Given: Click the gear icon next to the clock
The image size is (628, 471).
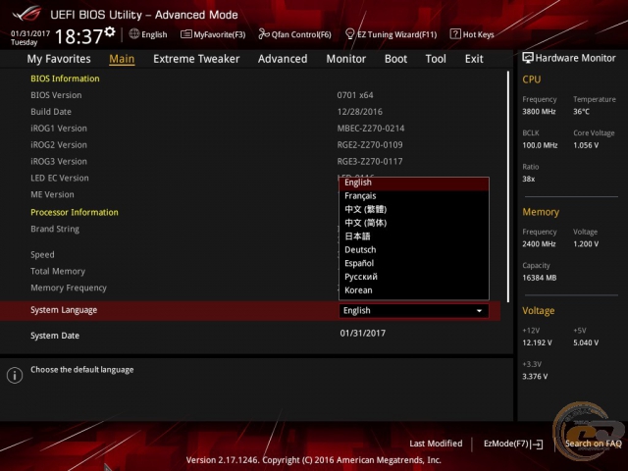Looking at the screenshot, I should click(x=110, y=32).
